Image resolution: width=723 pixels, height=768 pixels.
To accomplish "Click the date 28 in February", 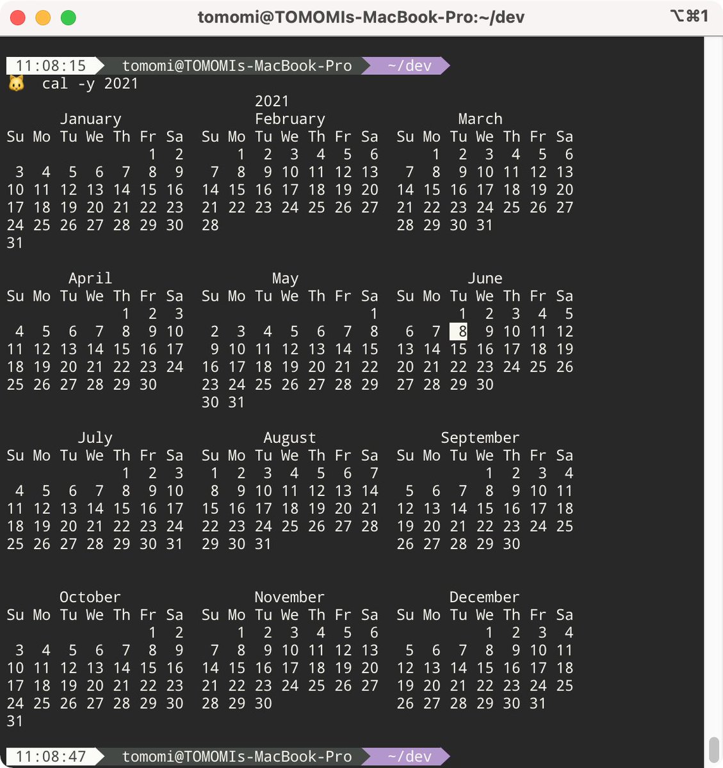I will click(x=211, y=225).
